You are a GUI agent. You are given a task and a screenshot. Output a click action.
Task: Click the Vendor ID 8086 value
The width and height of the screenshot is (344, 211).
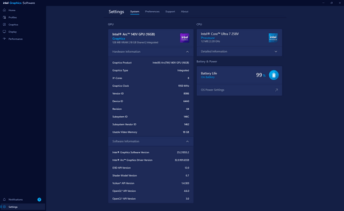point(187,94)
